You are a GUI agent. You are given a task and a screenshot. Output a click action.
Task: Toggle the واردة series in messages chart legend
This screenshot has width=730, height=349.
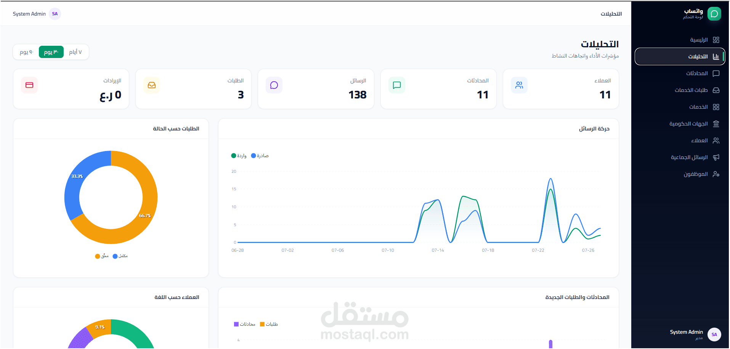(x=239, y=156)
